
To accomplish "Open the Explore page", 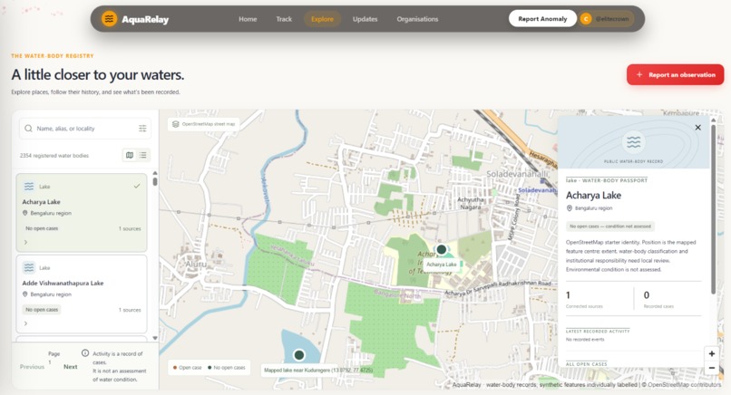I will pos(322,19).
